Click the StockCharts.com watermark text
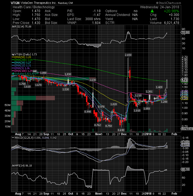193x196 pixels. tap(168, 3)
